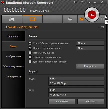Close the Bandicam window
108x109 pixels.
tap(102, 2)
